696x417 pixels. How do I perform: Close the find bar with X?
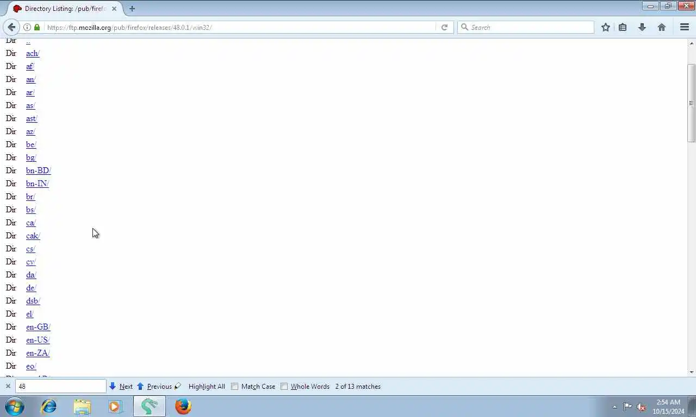pos(8,386)
